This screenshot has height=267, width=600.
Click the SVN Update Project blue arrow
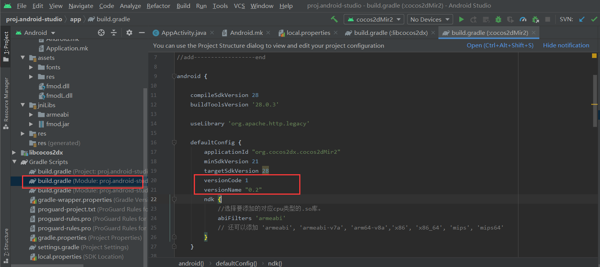(x=582, y=19)
